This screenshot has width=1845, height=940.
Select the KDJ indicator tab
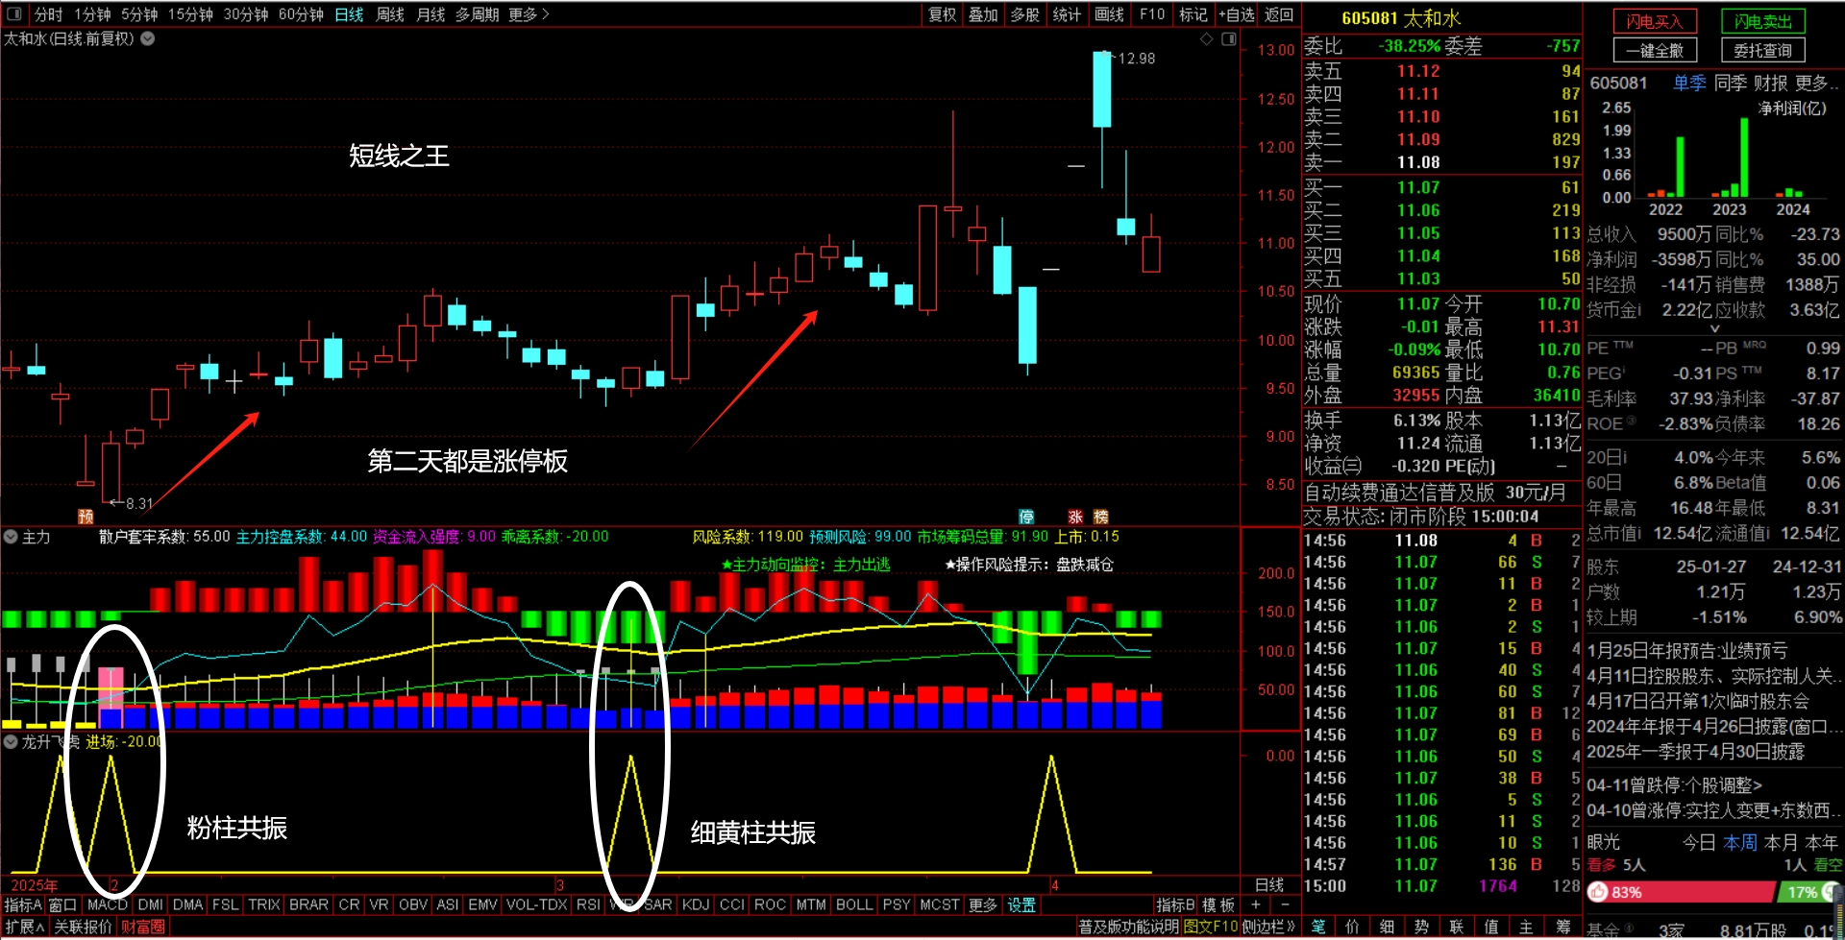point(696,904)
